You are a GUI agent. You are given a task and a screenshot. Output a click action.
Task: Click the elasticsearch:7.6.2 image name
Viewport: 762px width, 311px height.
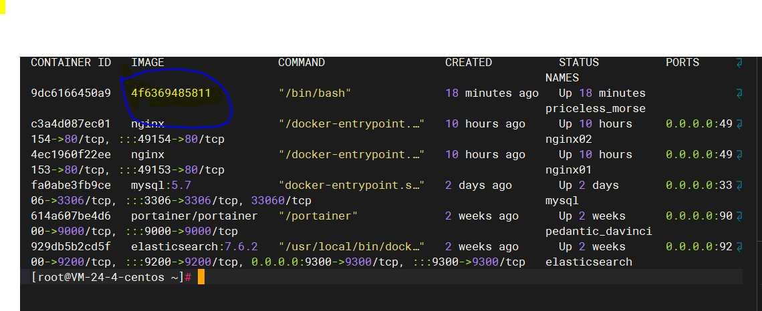coord(195,247)
